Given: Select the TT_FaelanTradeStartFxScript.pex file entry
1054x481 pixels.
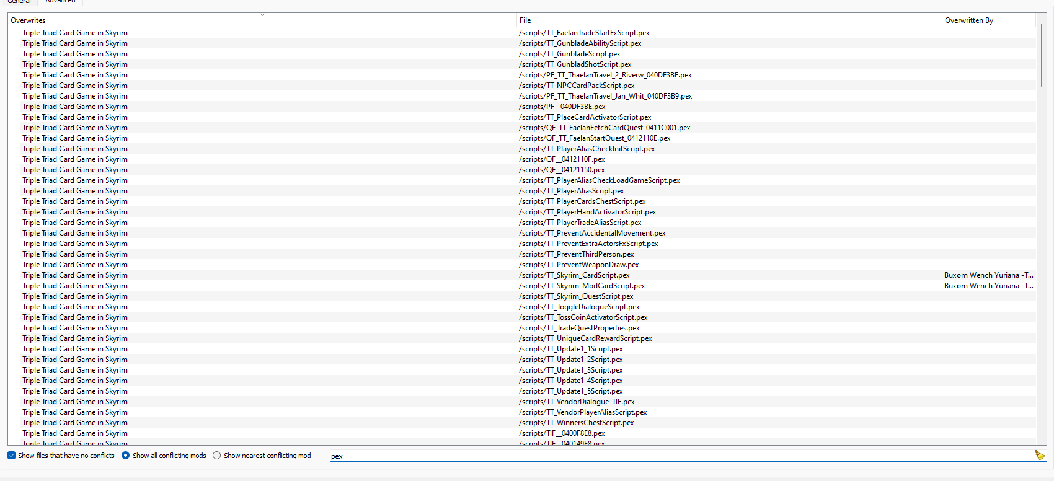Looking at the screenshot, I should click(584, 33).
